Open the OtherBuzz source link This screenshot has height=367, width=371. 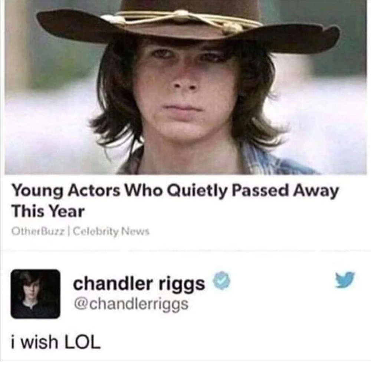point(39,231)
